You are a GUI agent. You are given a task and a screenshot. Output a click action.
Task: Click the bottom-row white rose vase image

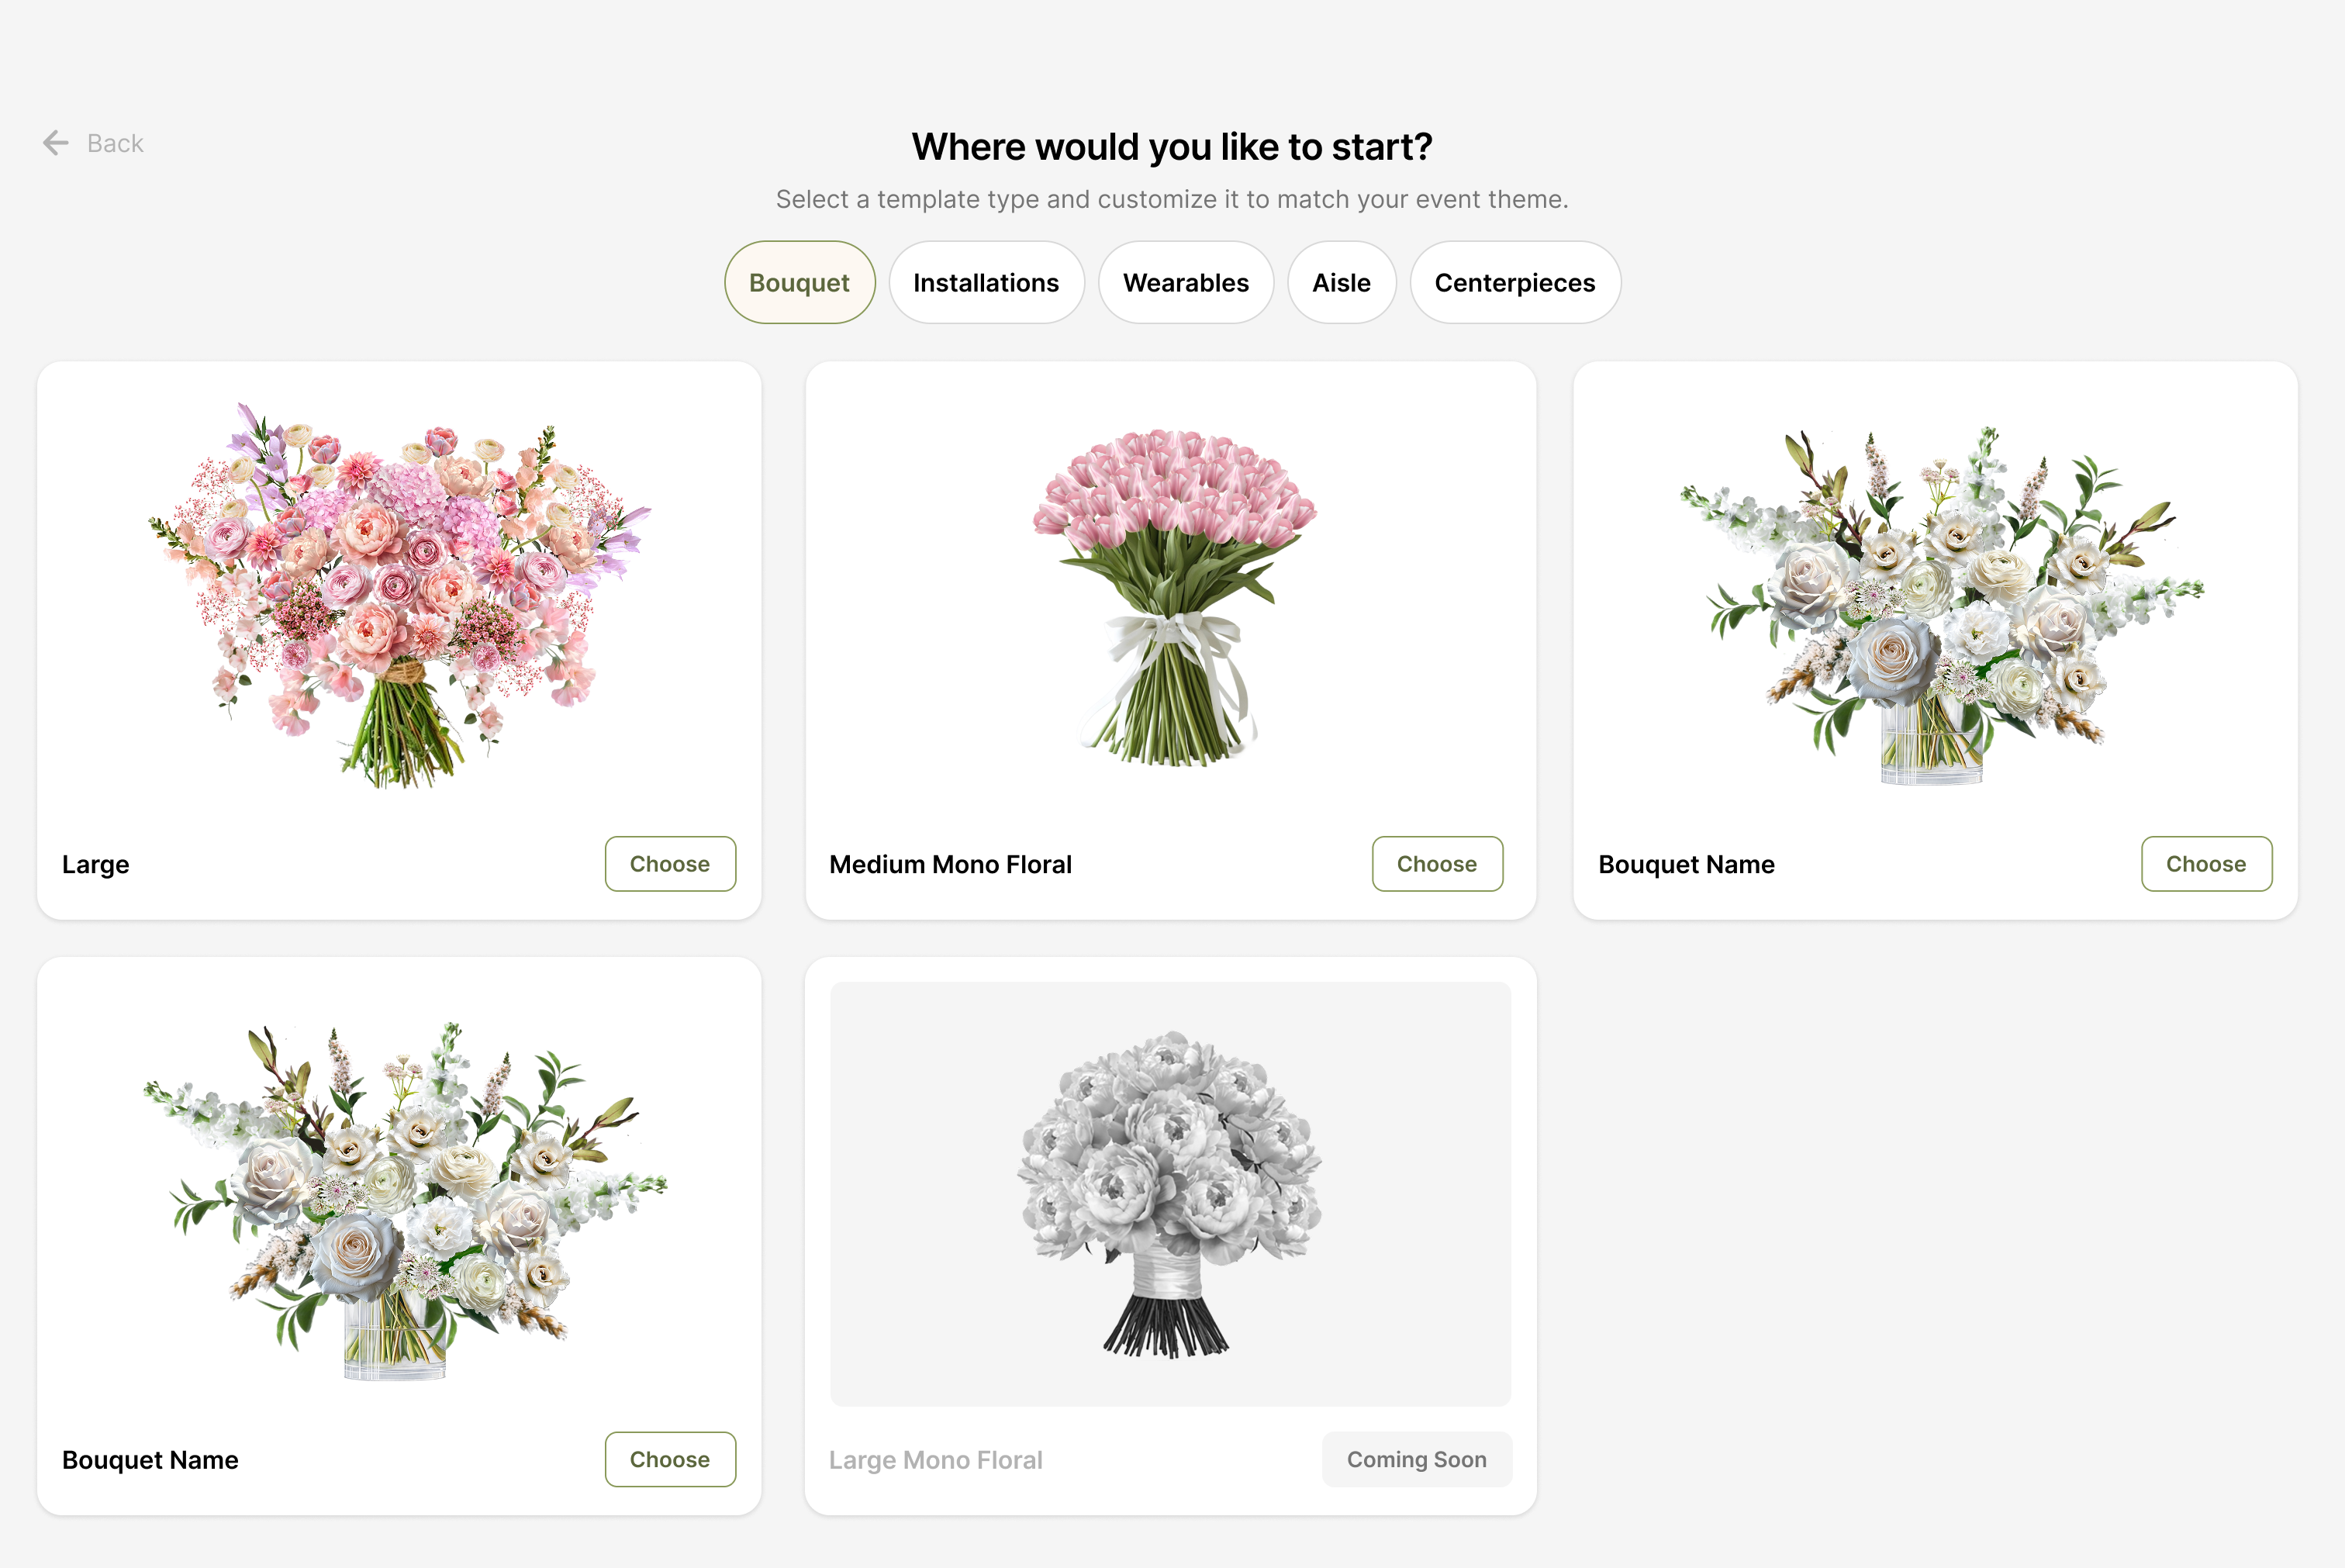click(x=404, y=1200)
